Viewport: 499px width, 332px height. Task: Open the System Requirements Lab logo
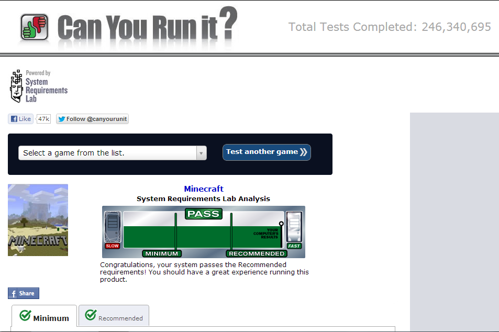click(39, 86)
